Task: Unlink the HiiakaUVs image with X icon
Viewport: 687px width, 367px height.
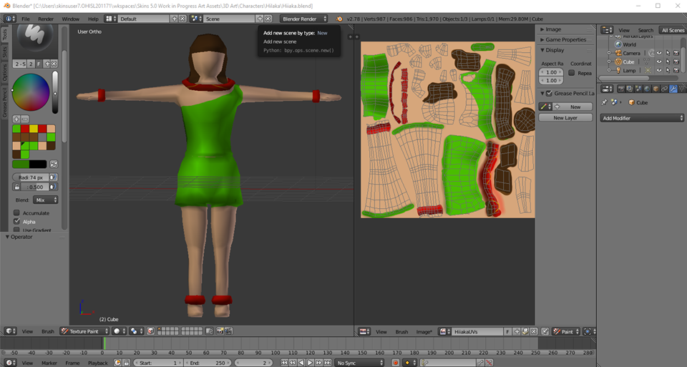Action: coord(533,331)
